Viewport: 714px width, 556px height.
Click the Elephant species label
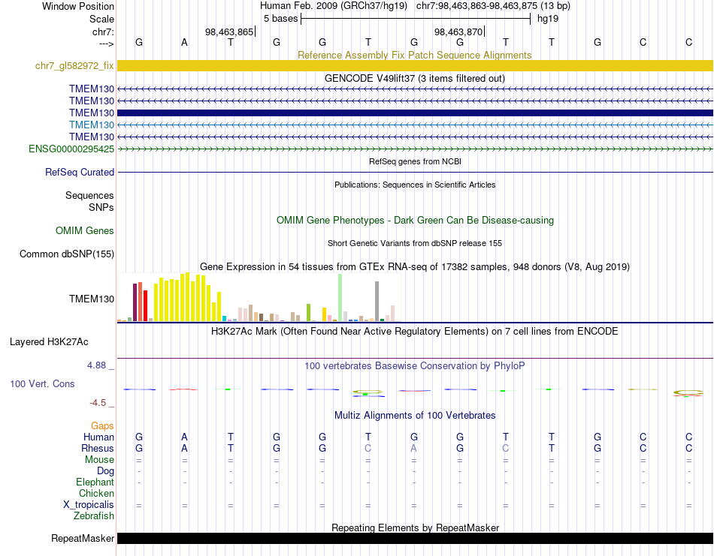click(x=95, y=482)
